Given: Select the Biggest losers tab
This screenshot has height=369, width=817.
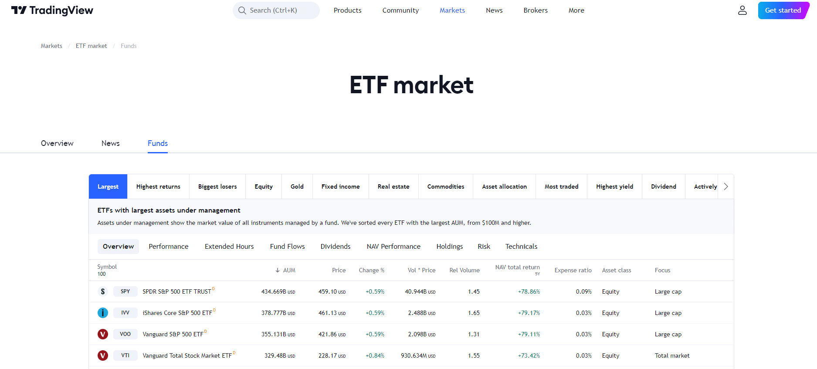Looking at the screenshot, I should pos(217,186).
